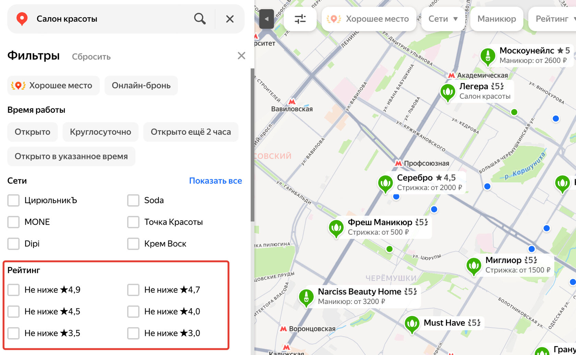Enable rating filter Не ниже 4,9

13,290
